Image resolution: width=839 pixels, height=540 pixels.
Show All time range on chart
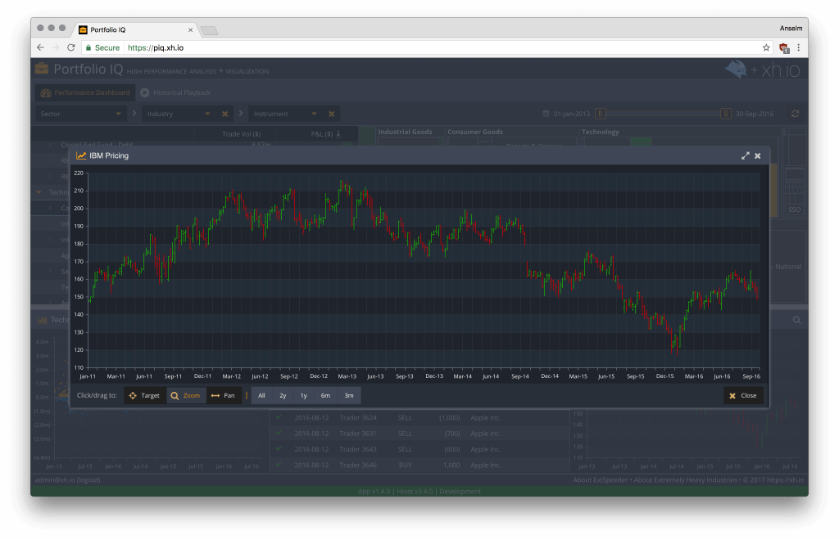(x=261, y=396)
